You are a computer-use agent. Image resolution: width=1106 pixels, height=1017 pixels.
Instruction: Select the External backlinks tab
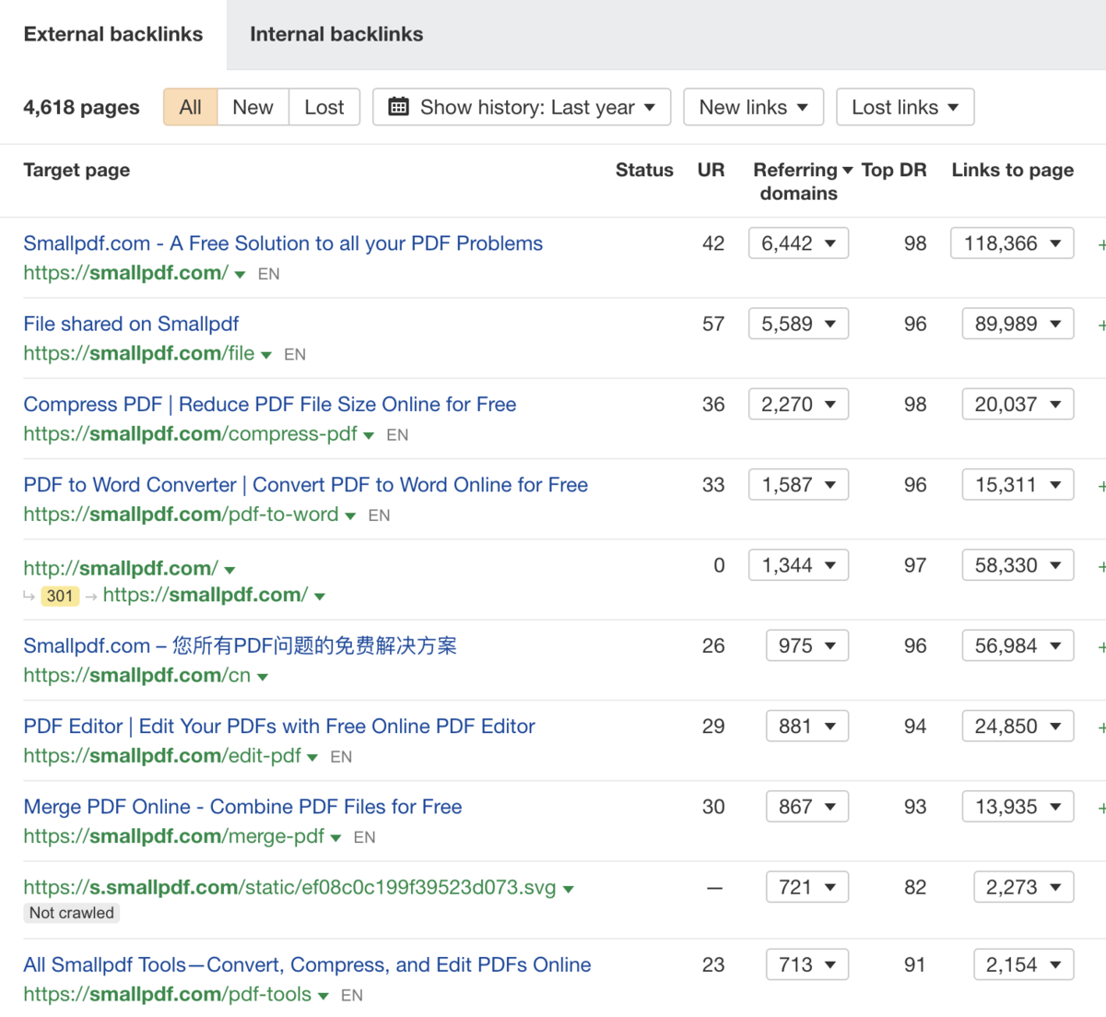click(x=113, y=34)
